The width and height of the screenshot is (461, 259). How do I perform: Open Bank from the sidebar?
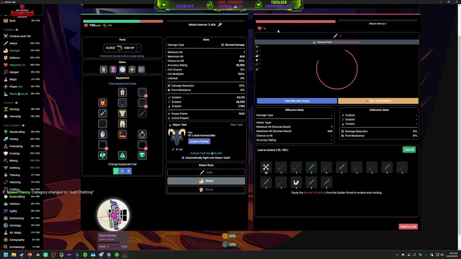pyautogui.click(x=22, y=21)
